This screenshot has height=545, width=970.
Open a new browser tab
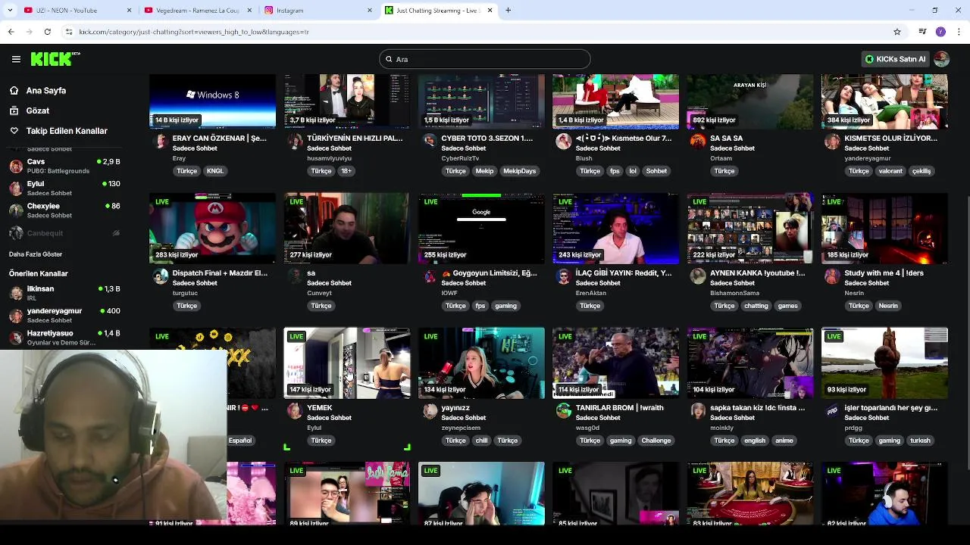coord(508,11)
